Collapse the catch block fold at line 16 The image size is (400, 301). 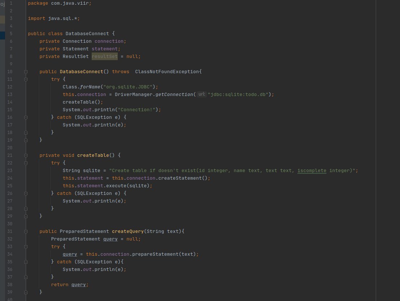[x=26, y=118]
